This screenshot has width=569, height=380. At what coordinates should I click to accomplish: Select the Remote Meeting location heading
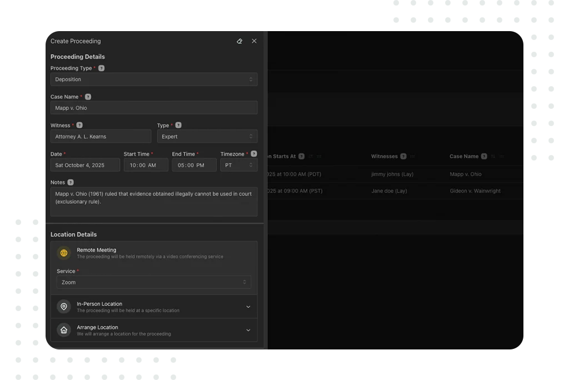[x=97, y=250]
